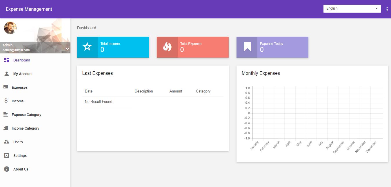Click the Description column header
391x187 pixels.
pyautogui.click(x=144, y=91)
